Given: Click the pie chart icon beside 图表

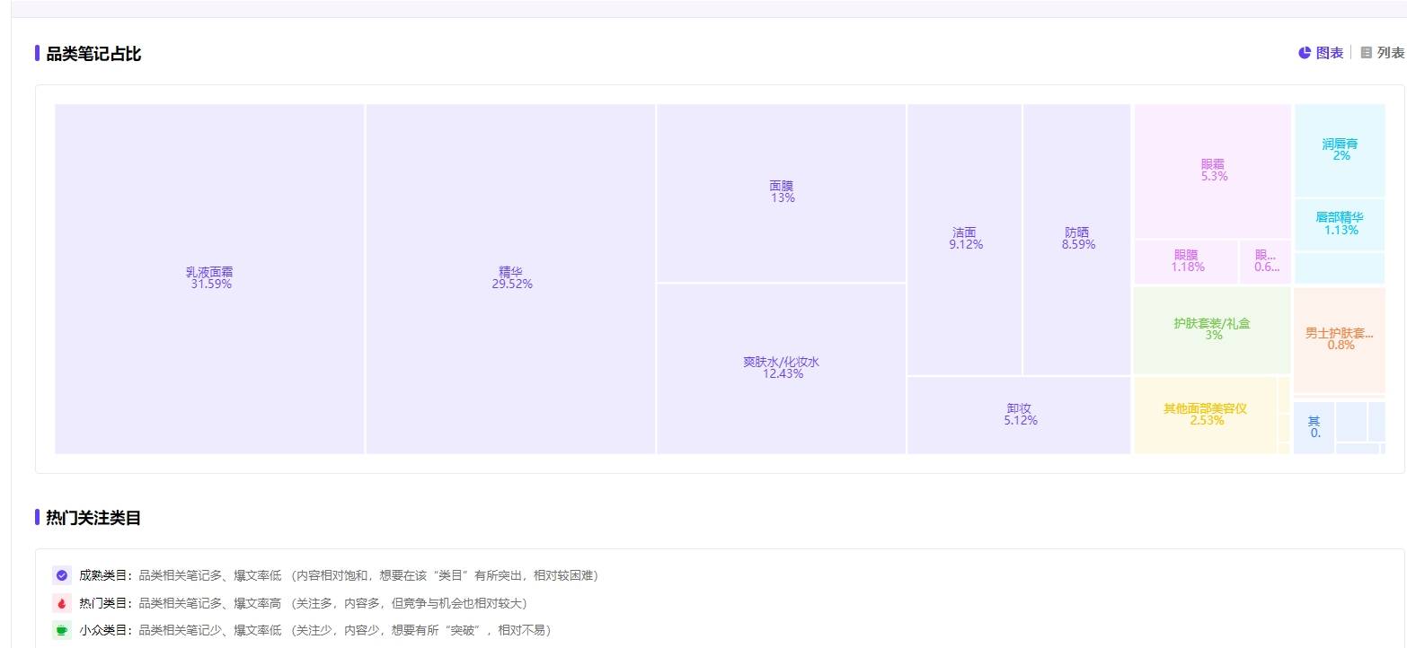Looking at the screenshot, I should (x=1305, y=53).
